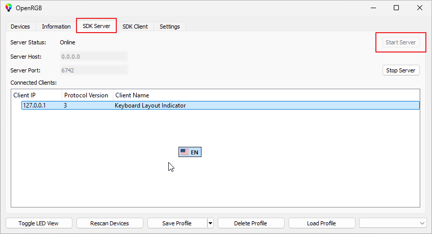Click the Server Host input field
This screenshot has width=432, height=234.
coord(94,57)
